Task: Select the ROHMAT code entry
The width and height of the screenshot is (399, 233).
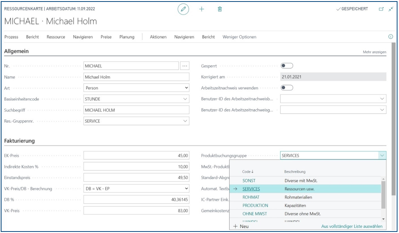Action: click(x=251, y=197)
